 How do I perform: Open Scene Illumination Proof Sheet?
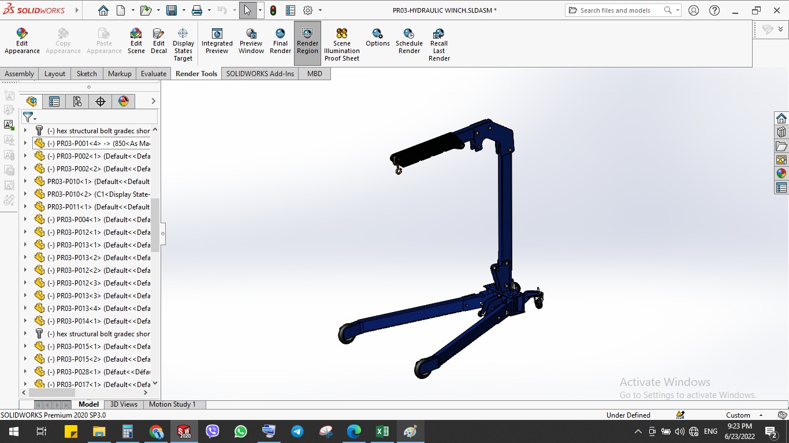(342, 45)
